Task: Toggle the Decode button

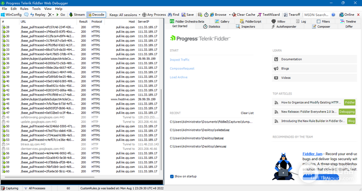Action: [96, 14]
